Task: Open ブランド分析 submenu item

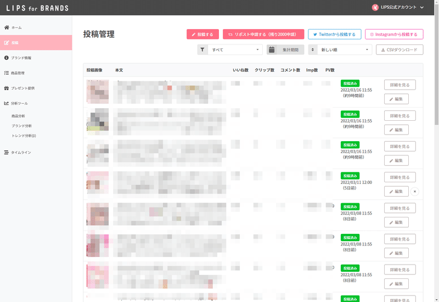Action: [x=21, y=126]
